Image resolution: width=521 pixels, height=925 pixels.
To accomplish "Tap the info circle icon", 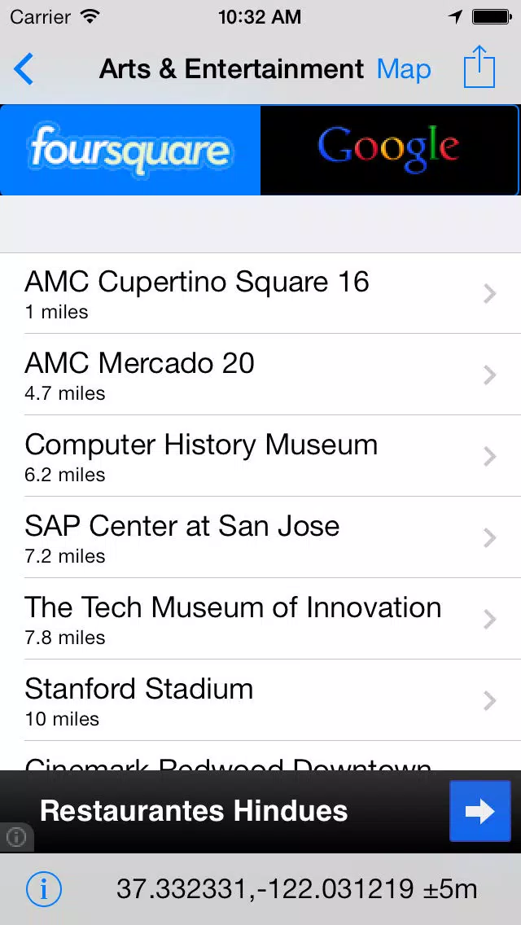I will [44, 889].
